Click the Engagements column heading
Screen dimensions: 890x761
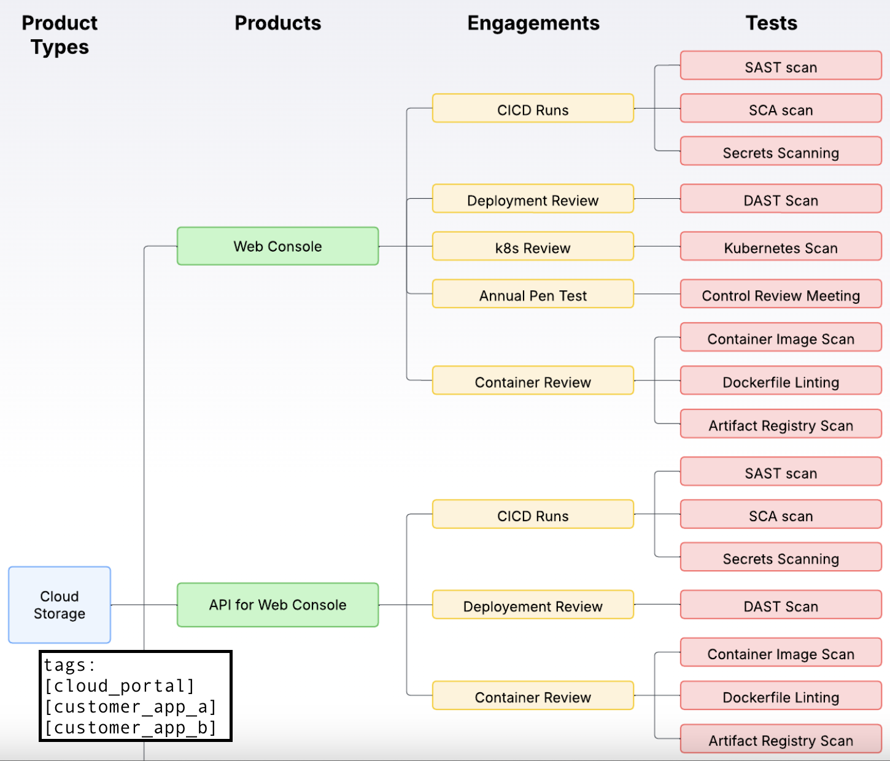click(x=533, y=23)
